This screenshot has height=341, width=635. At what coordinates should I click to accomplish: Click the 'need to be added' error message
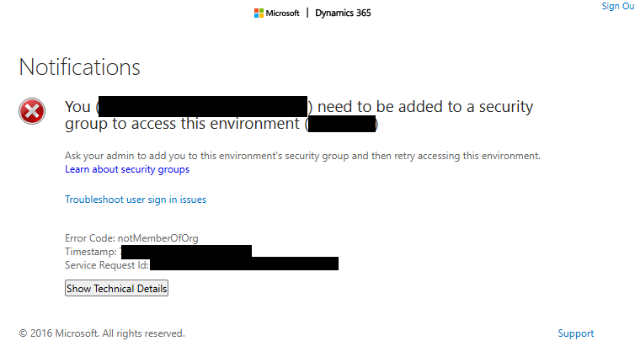(299, 115)
